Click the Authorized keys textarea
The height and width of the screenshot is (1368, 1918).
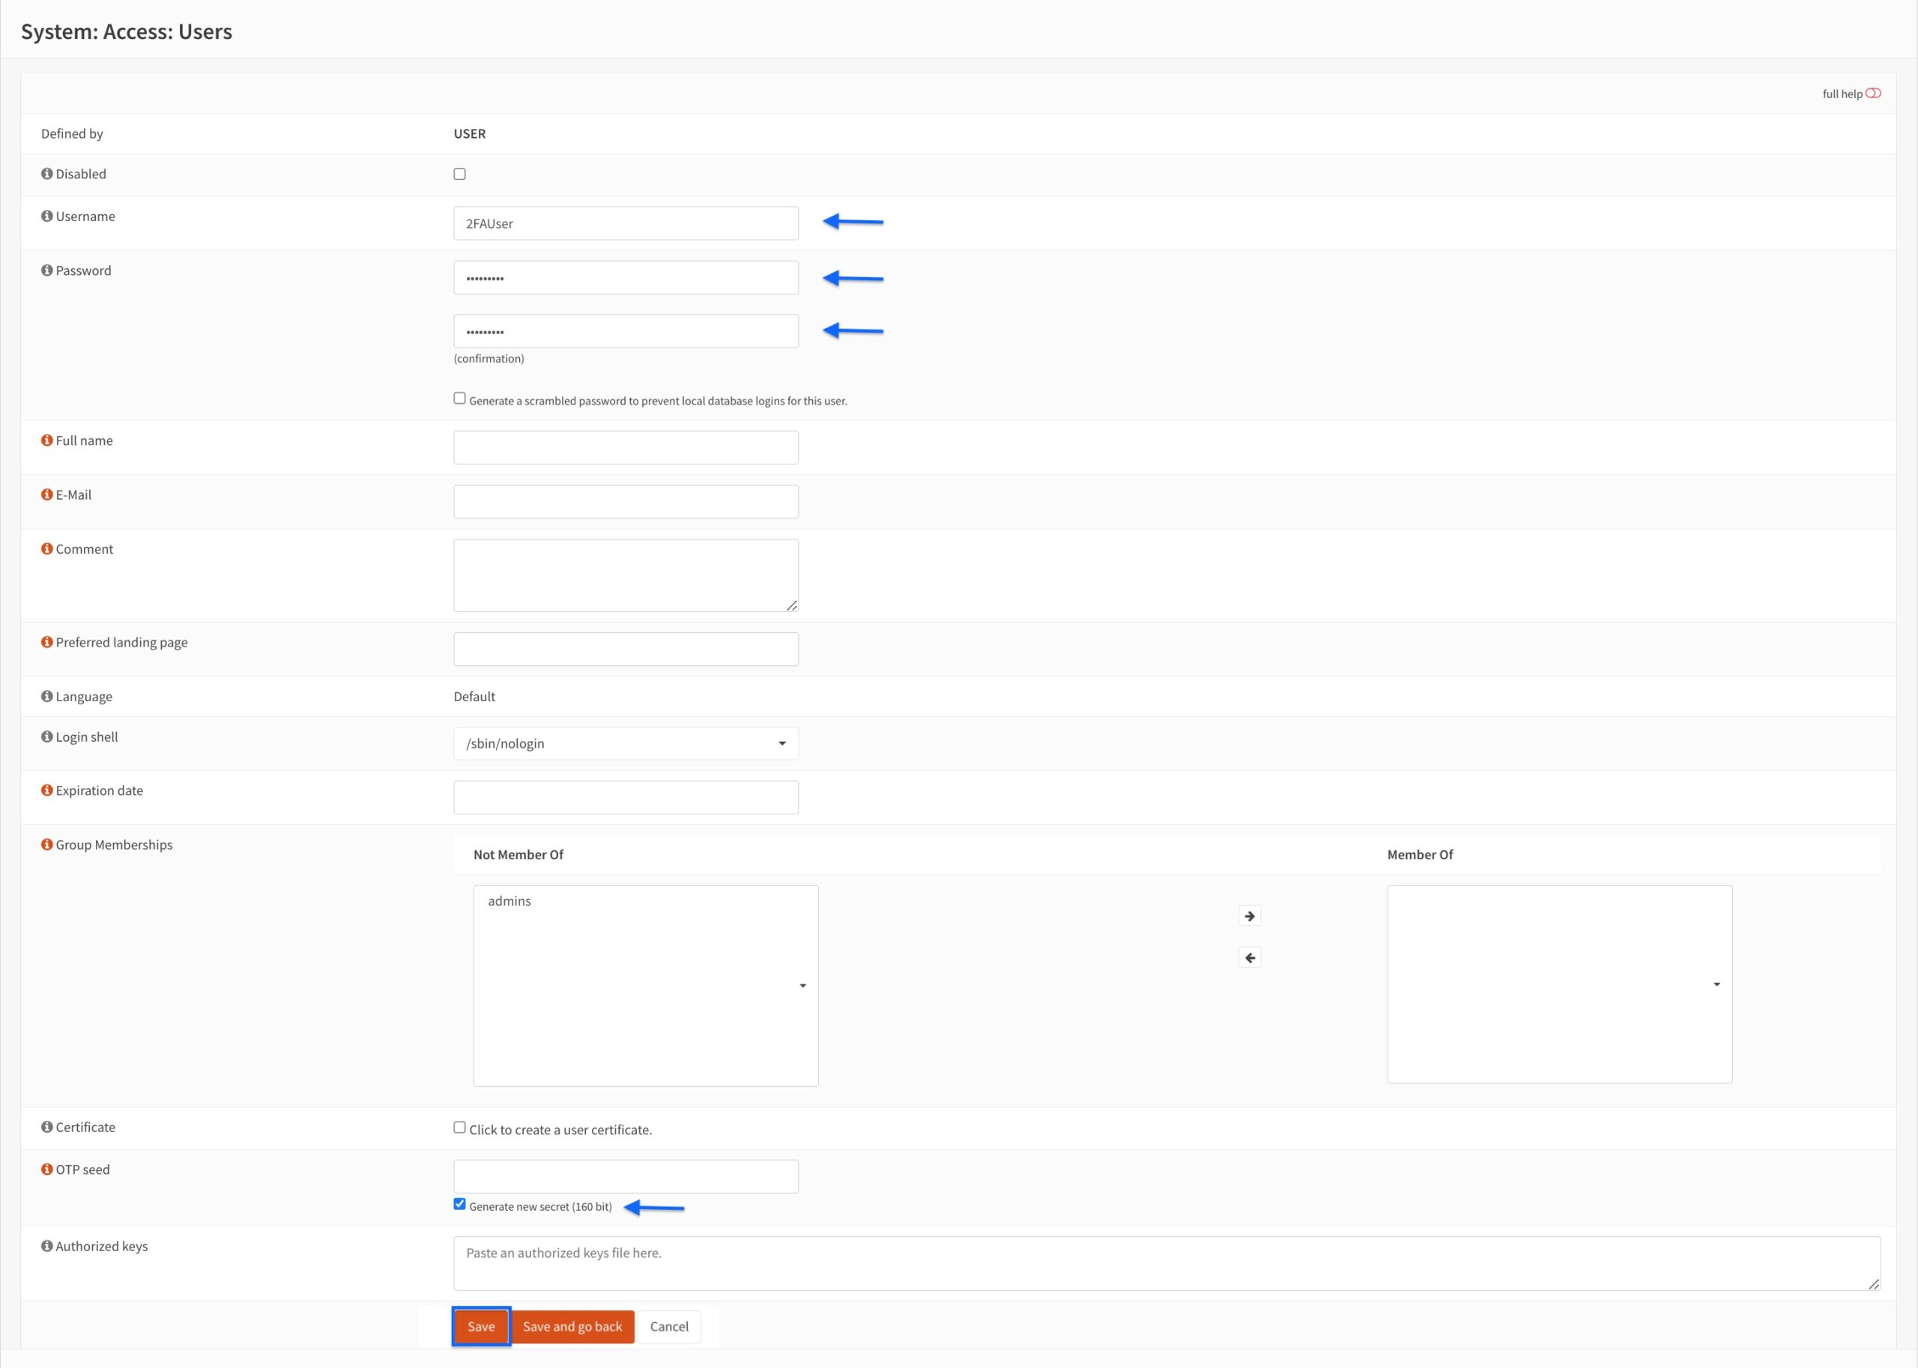tap(1167, 1264)
